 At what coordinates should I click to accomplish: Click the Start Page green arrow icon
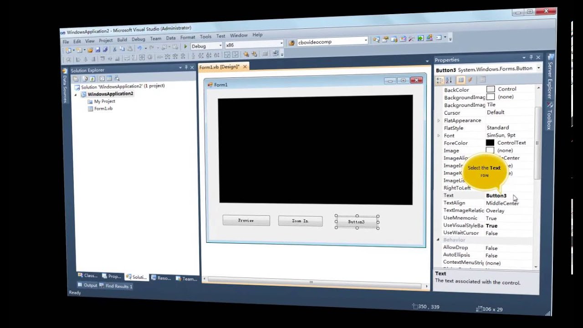click(x=420, y=38)
